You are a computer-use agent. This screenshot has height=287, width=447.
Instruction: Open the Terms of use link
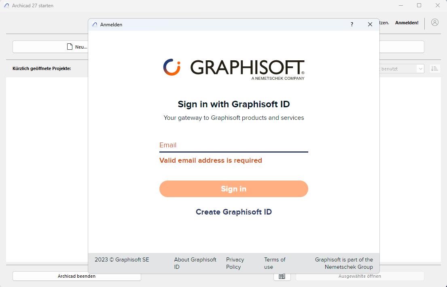(x=275, y=263)
